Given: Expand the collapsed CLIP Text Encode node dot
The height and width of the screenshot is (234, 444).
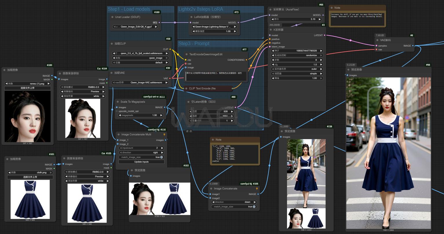Looking at the screenshot, I should pos(186,89).
